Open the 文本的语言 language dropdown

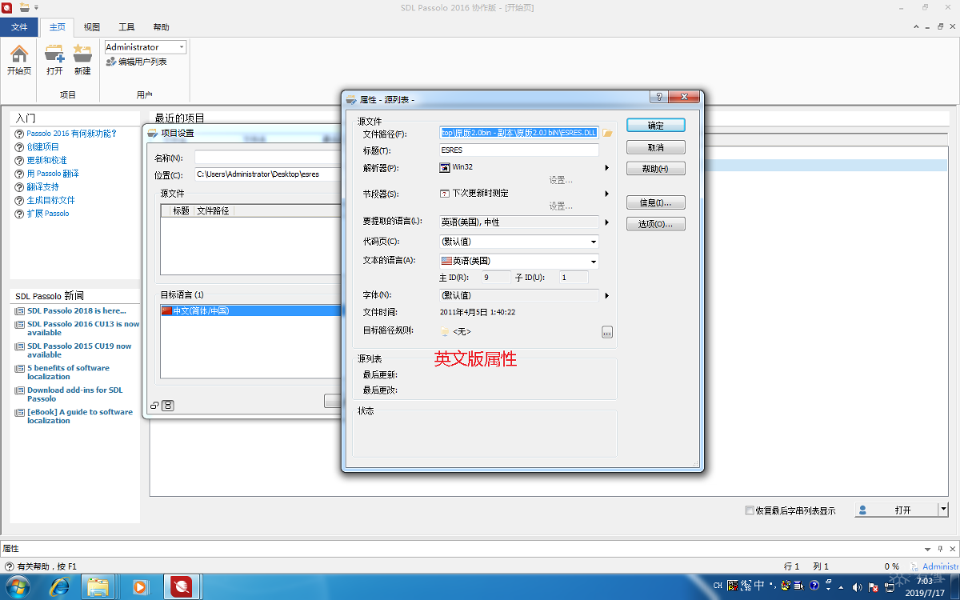click(x=594, y=262)
